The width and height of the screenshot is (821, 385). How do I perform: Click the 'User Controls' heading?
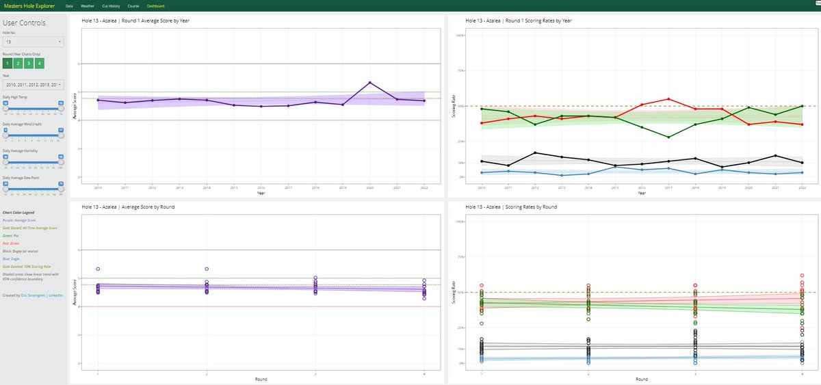(25, 23)
